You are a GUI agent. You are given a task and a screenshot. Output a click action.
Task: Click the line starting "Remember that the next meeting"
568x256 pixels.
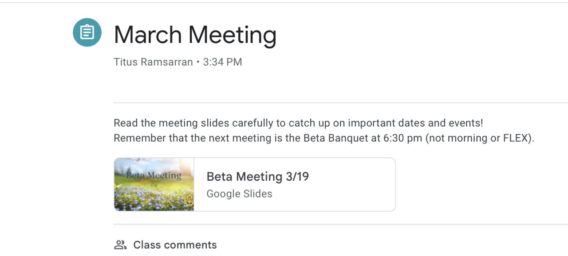point(323,138)
